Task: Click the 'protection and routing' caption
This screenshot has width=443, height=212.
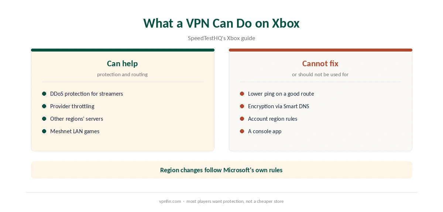Action: point(123,74)
